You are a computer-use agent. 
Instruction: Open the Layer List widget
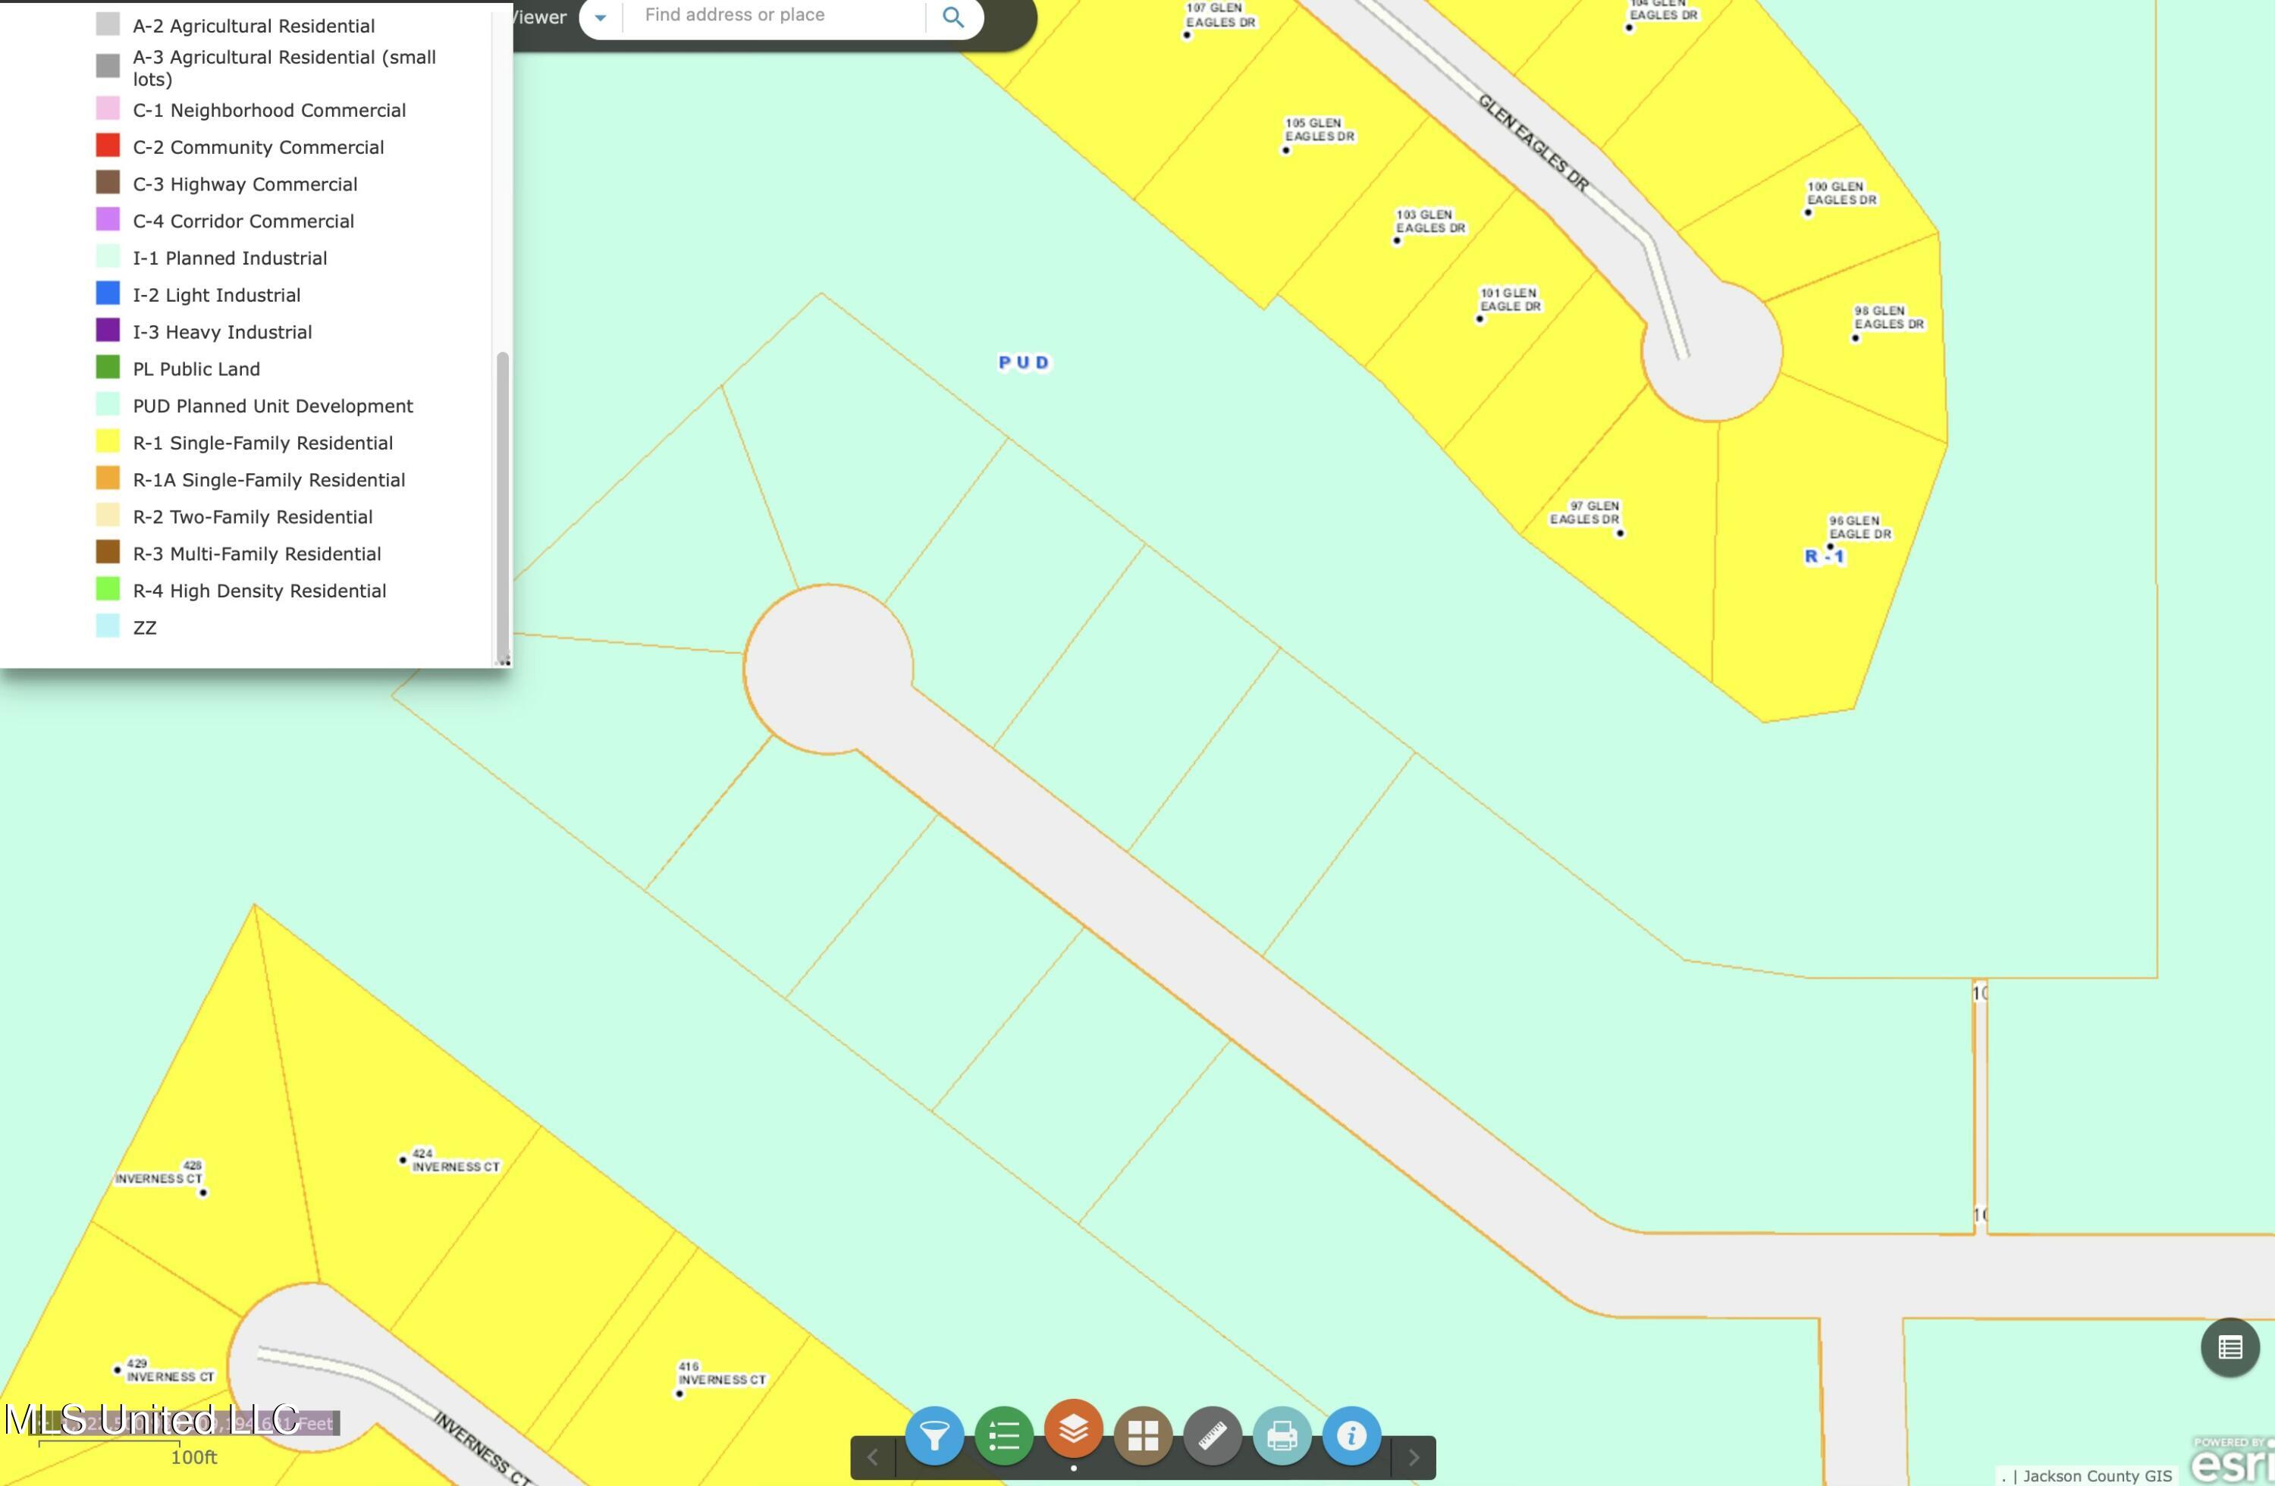[1074, 1428]
